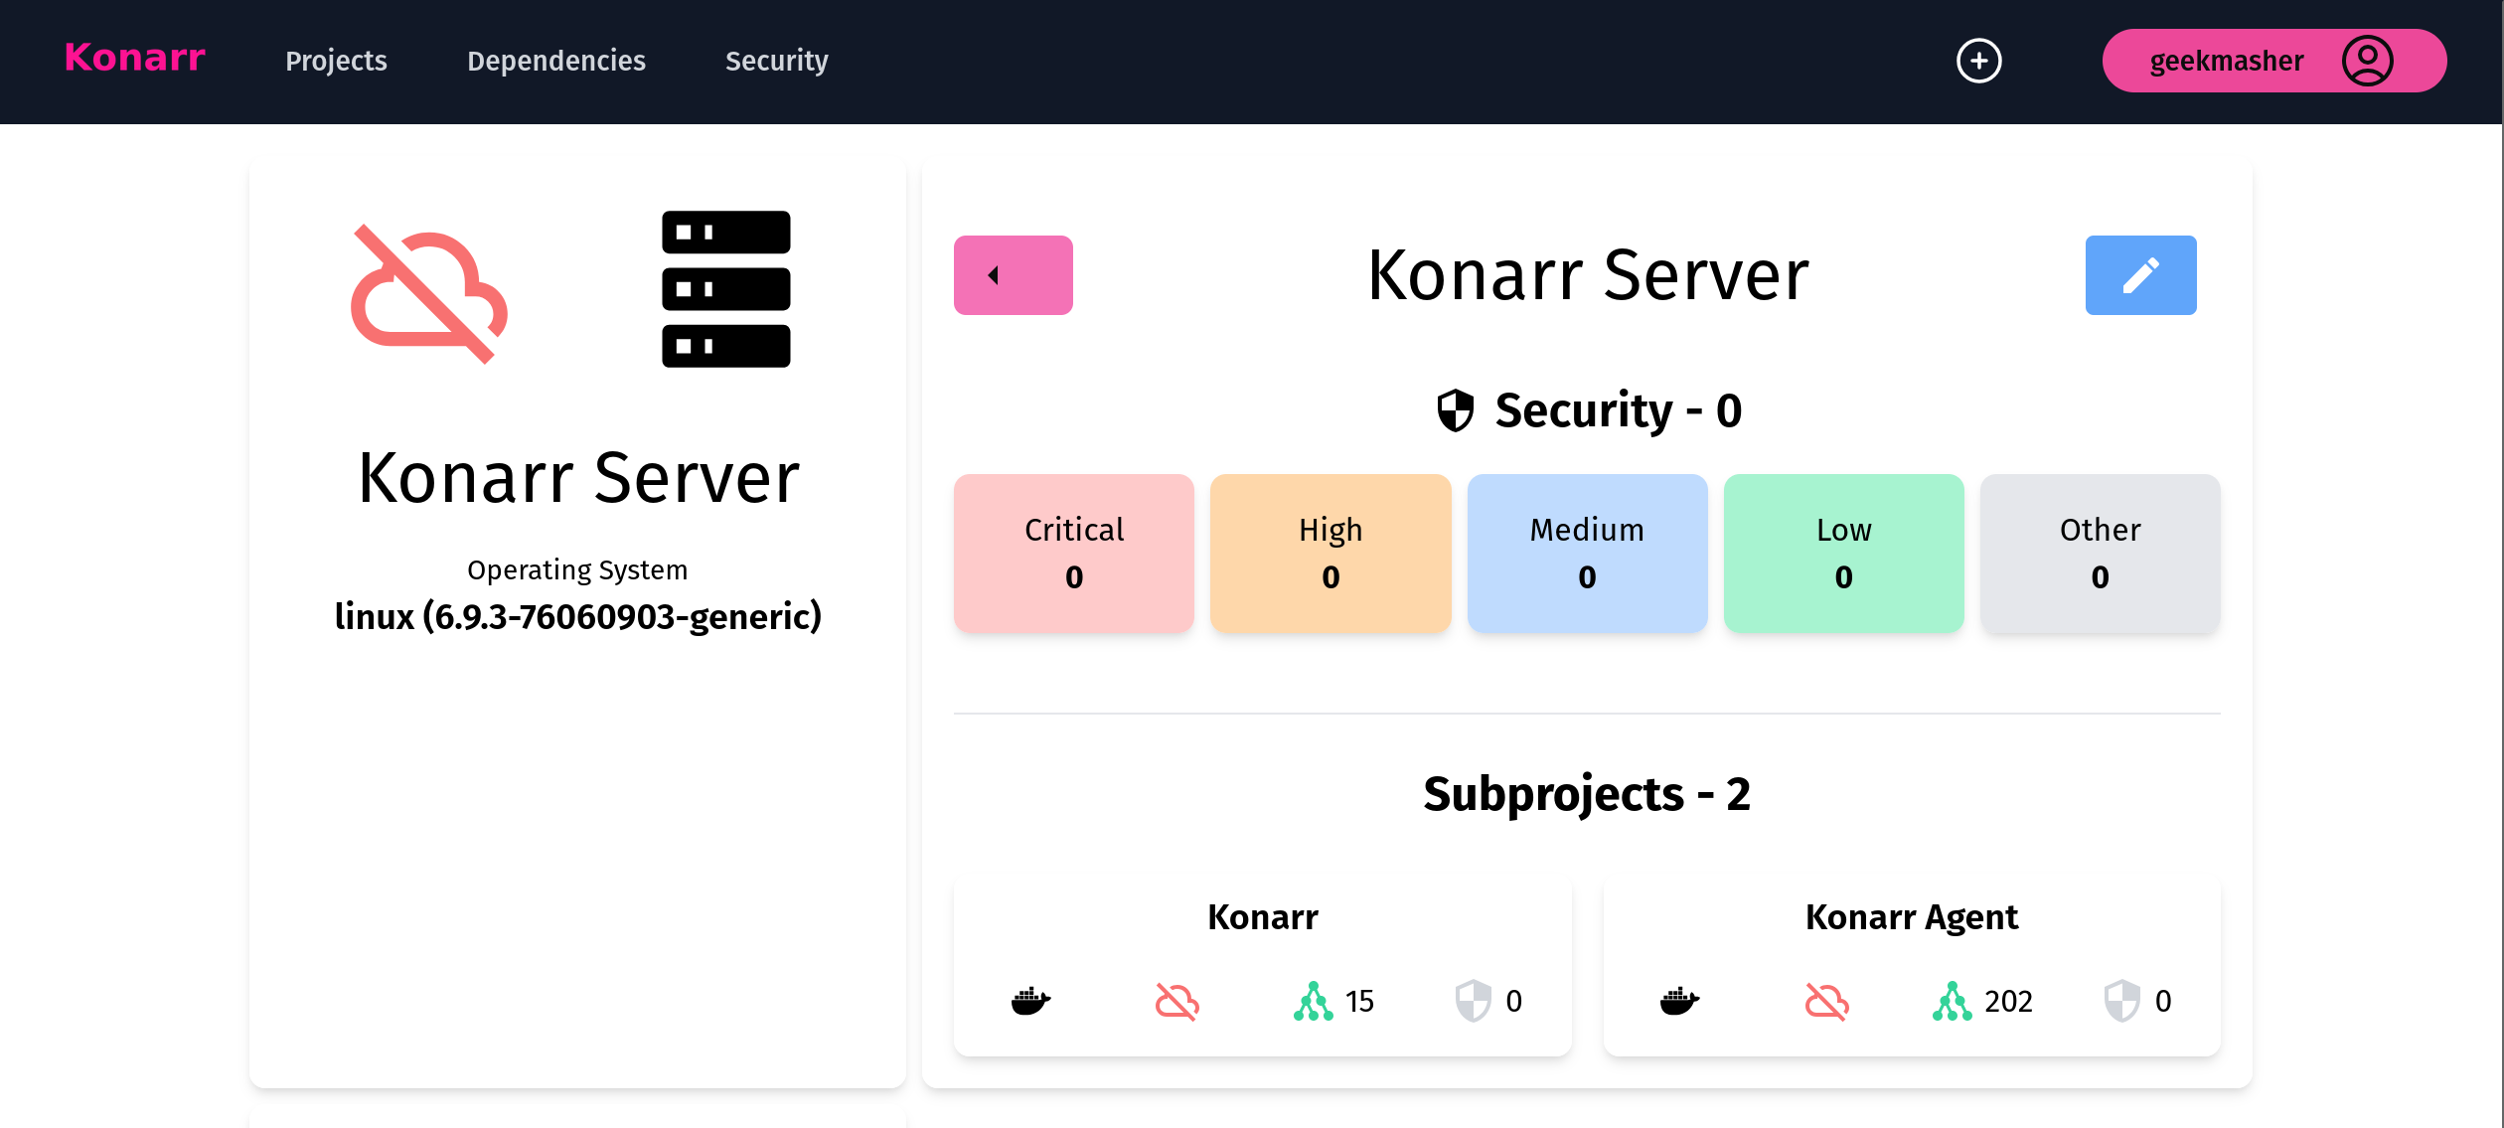Open the add new project plus icon
This screenshot has height=1128, width=2504.
1979,61
